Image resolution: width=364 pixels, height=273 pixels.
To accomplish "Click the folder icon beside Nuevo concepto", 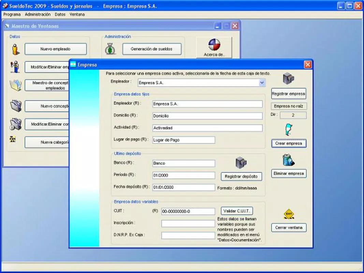I will [16, 106].
